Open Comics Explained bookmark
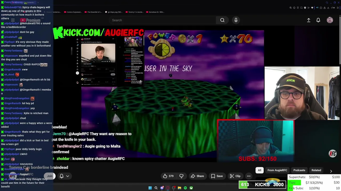The width and height of the screenshot is (341, 191). click(72, 12)
